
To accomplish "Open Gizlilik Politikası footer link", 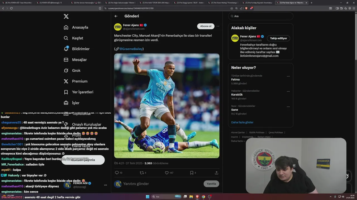I will tap(257, 132).
